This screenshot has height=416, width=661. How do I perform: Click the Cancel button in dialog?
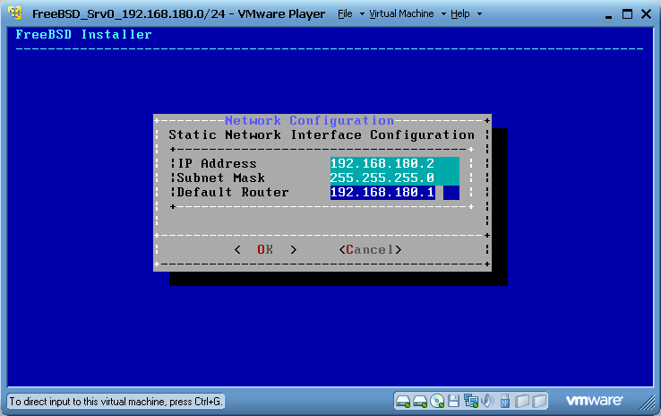(370, 250)
